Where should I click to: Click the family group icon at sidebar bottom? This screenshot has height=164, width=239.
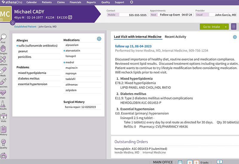tap(3, 156)
